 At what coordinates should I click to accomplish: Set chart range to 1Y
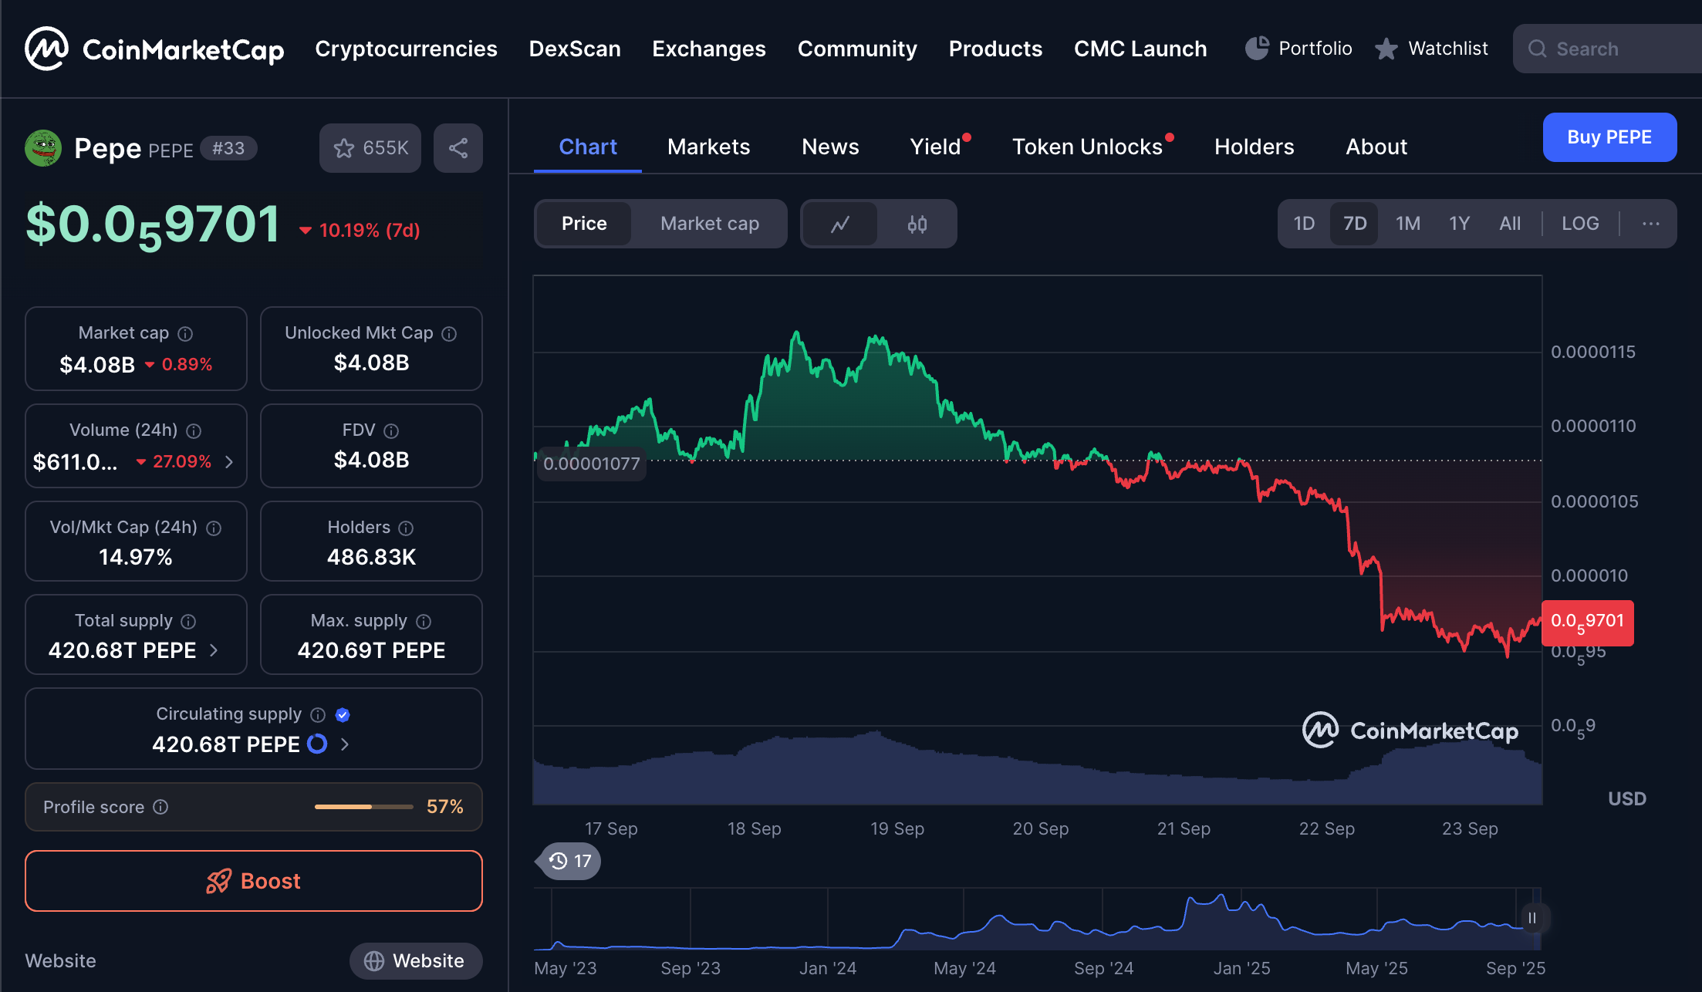coord(1460,224)
